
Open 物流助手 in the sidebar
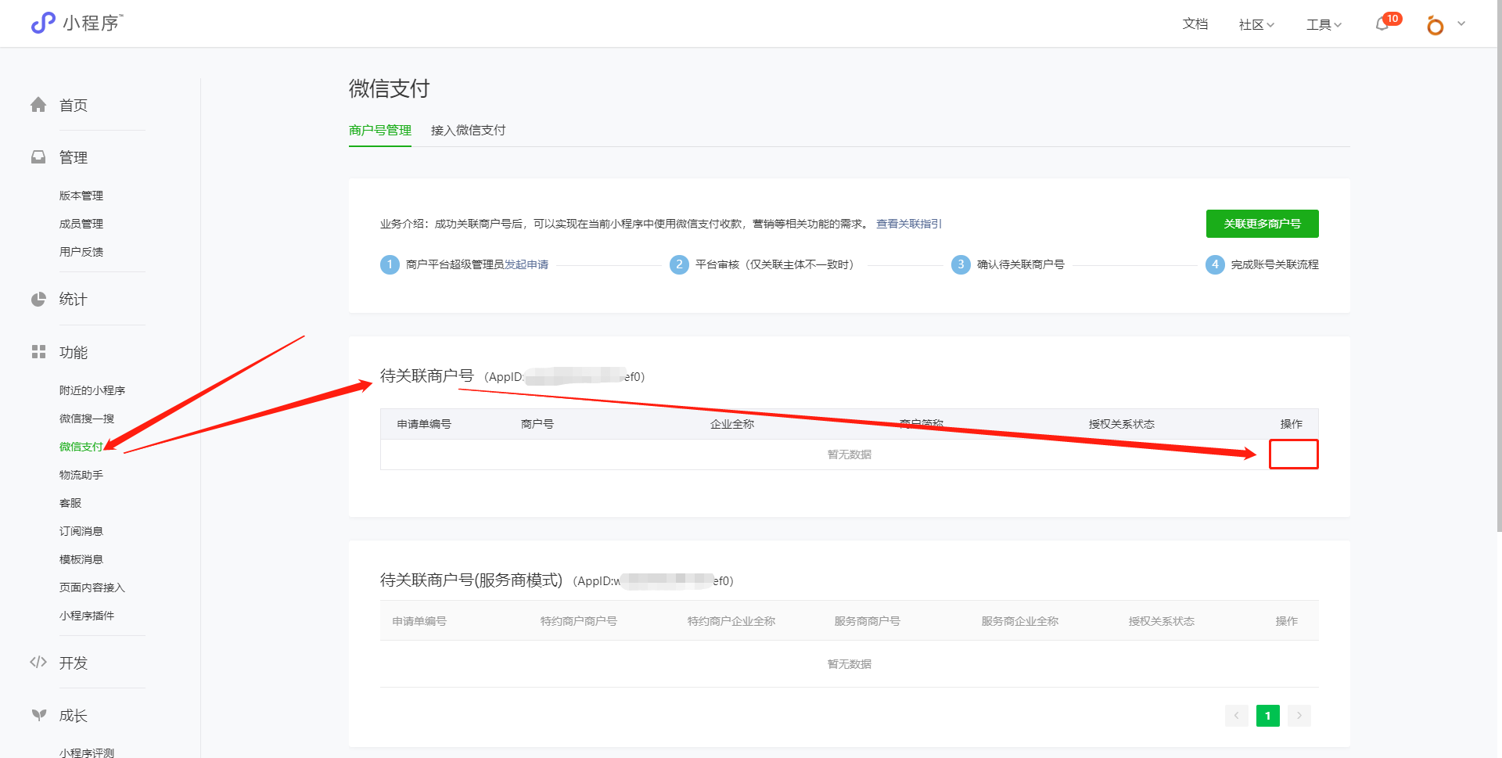[81, 475]
